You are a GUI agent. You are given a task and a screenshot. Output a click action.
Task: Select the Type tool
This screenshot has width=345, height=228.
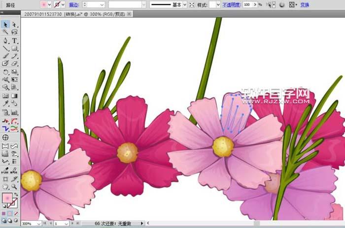pyautogui.click(x=14, y=40)
